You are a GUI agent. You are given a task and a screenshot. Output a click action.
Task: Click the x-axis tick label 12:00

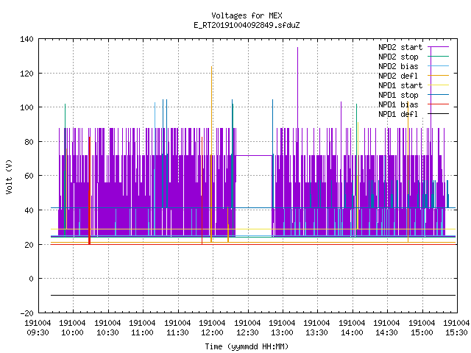click(x=213, y=332)
